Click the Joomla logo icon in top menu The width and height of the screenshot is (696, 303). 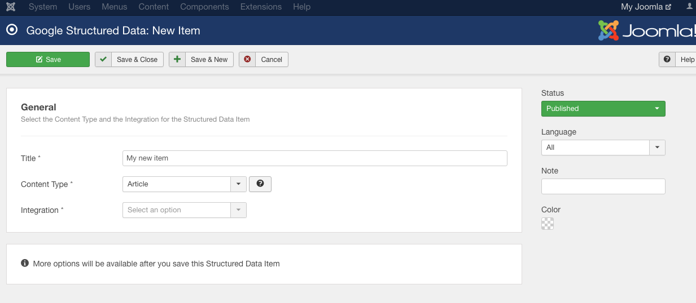[x=11, y=7]
